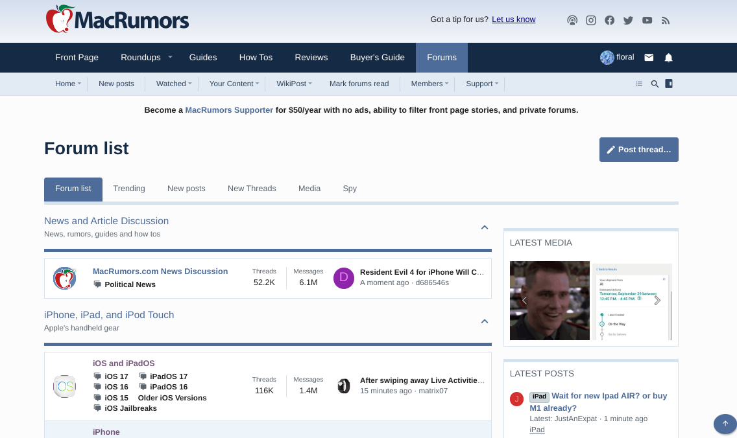737x438 pixels.
Task: Open the inbox envelope icon
Action: (x=649, y=57)
